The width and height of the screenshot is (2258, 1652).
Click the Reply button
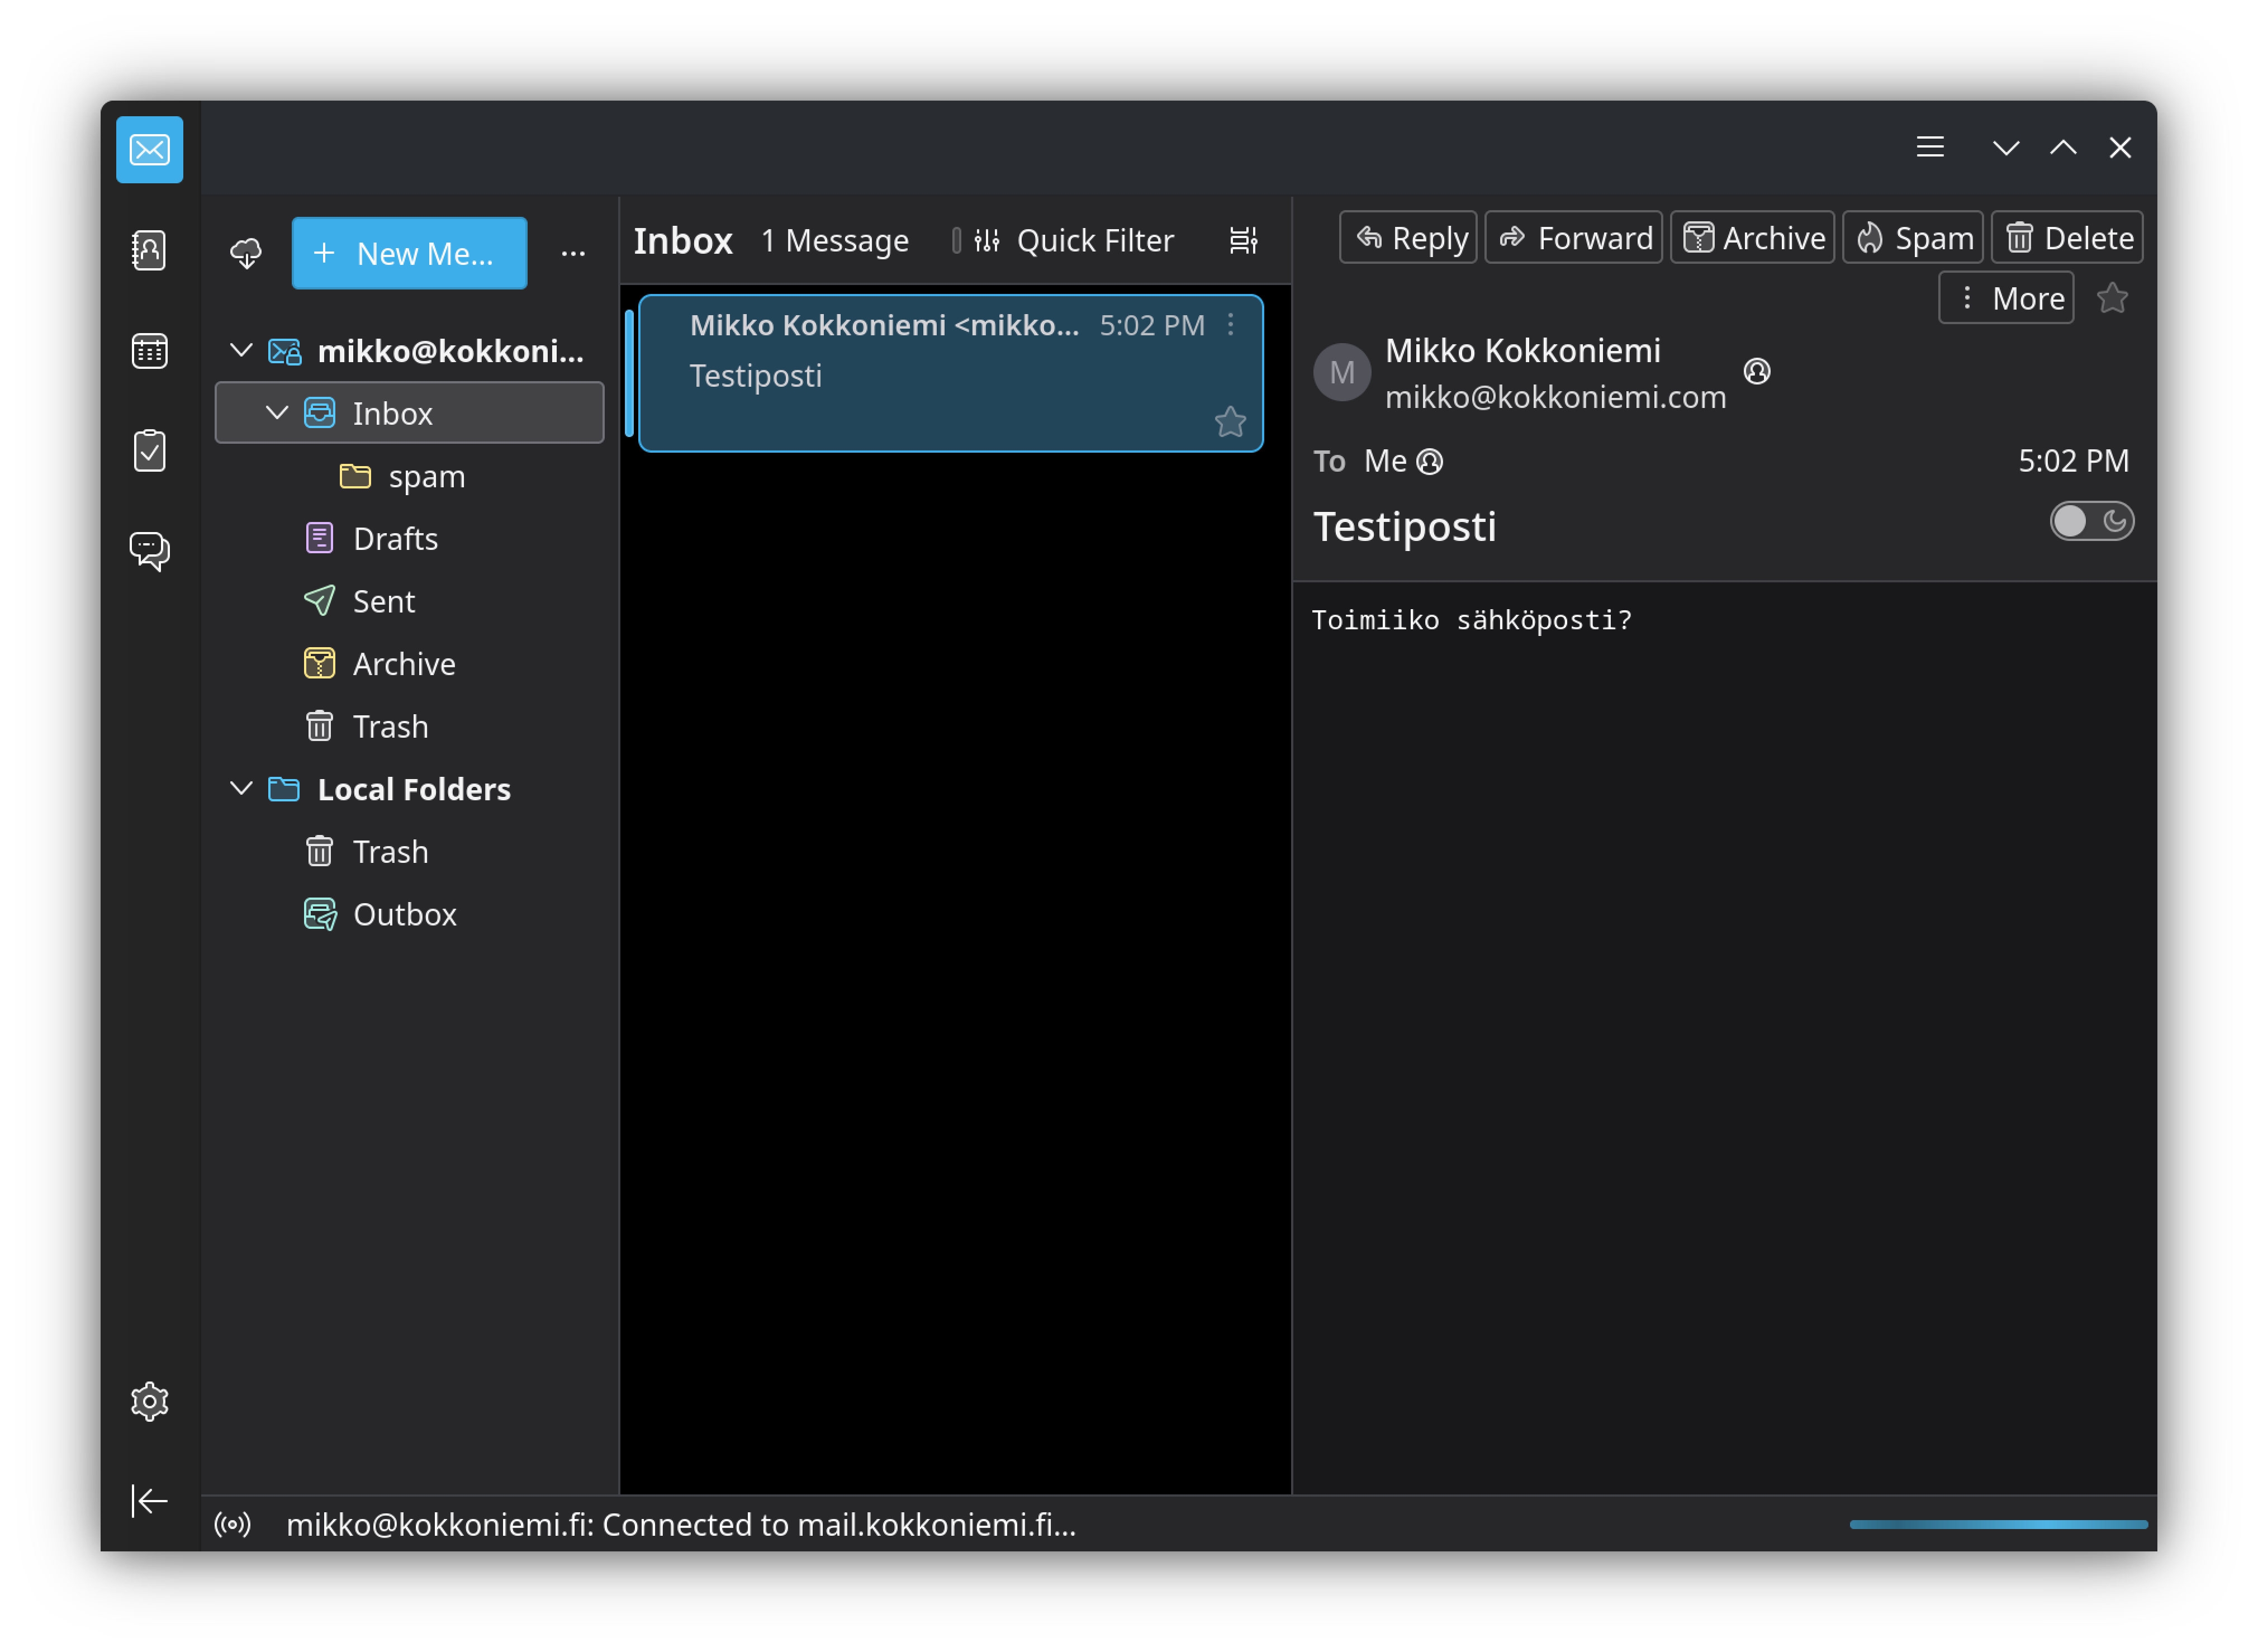coord(1408,238)
